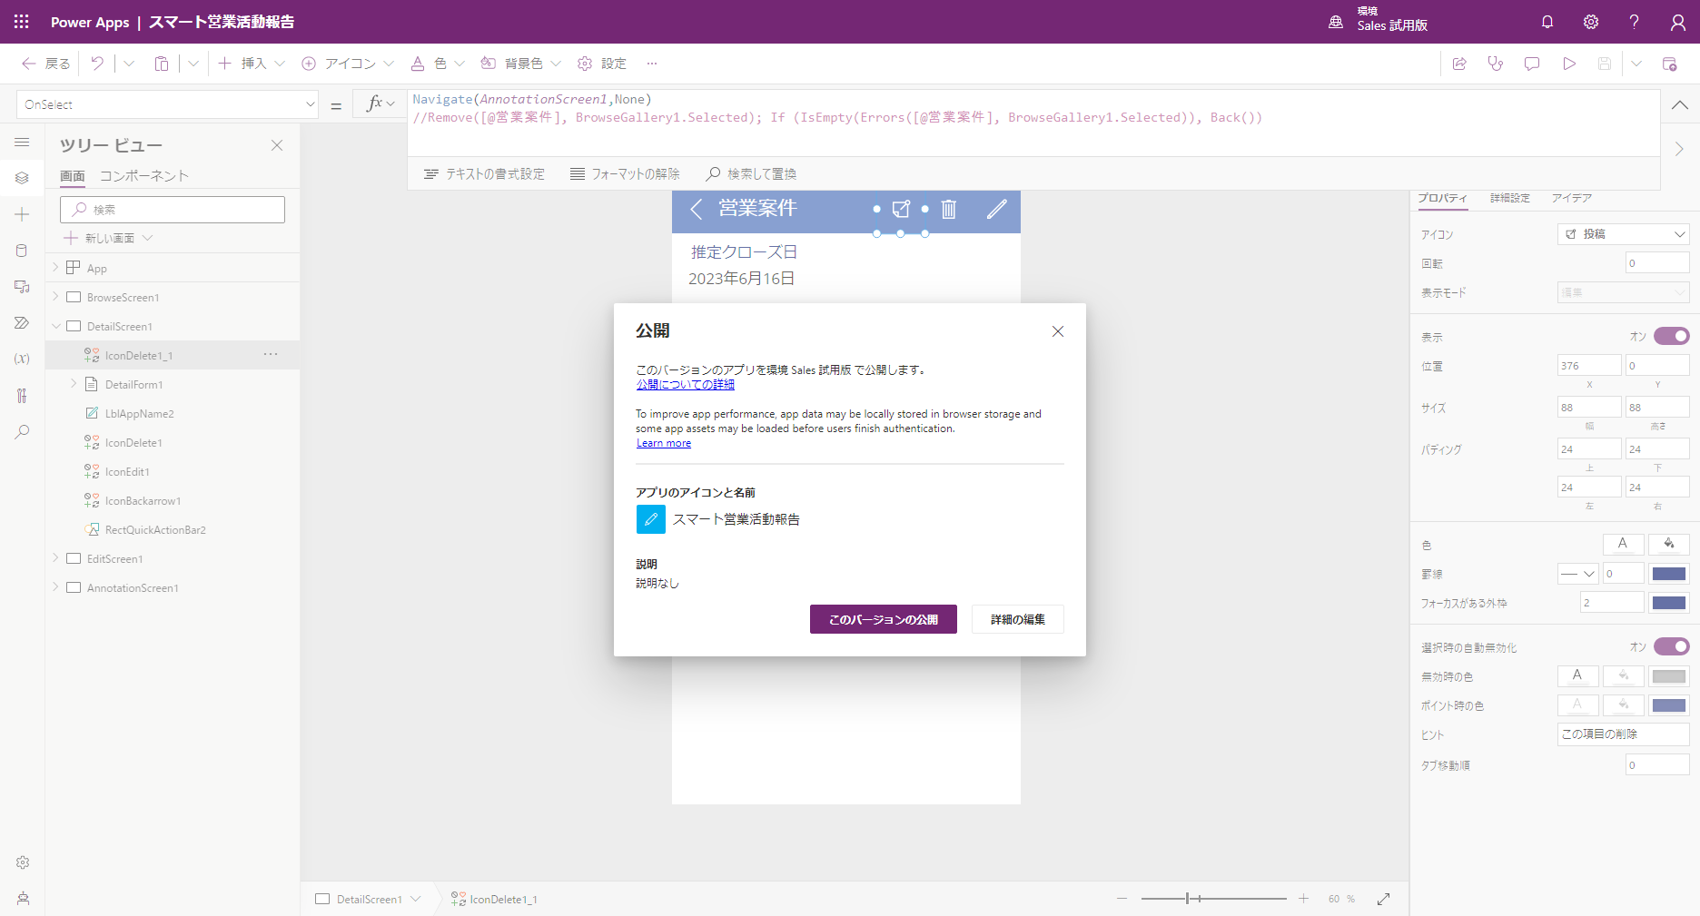1700x916 pixels.
Task: Open the アイコン dropdown in the toolbar
Action: coord(389,64)
